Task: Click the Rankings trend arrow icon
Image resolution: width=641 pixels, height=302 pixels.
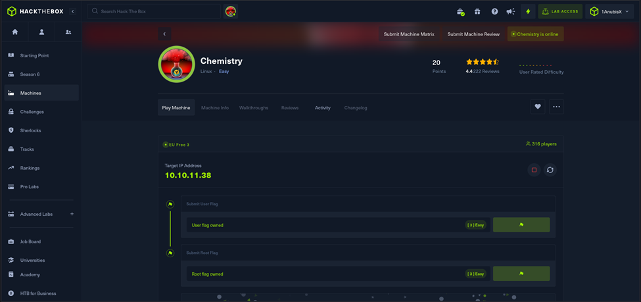Action: (x=11, y=168)
